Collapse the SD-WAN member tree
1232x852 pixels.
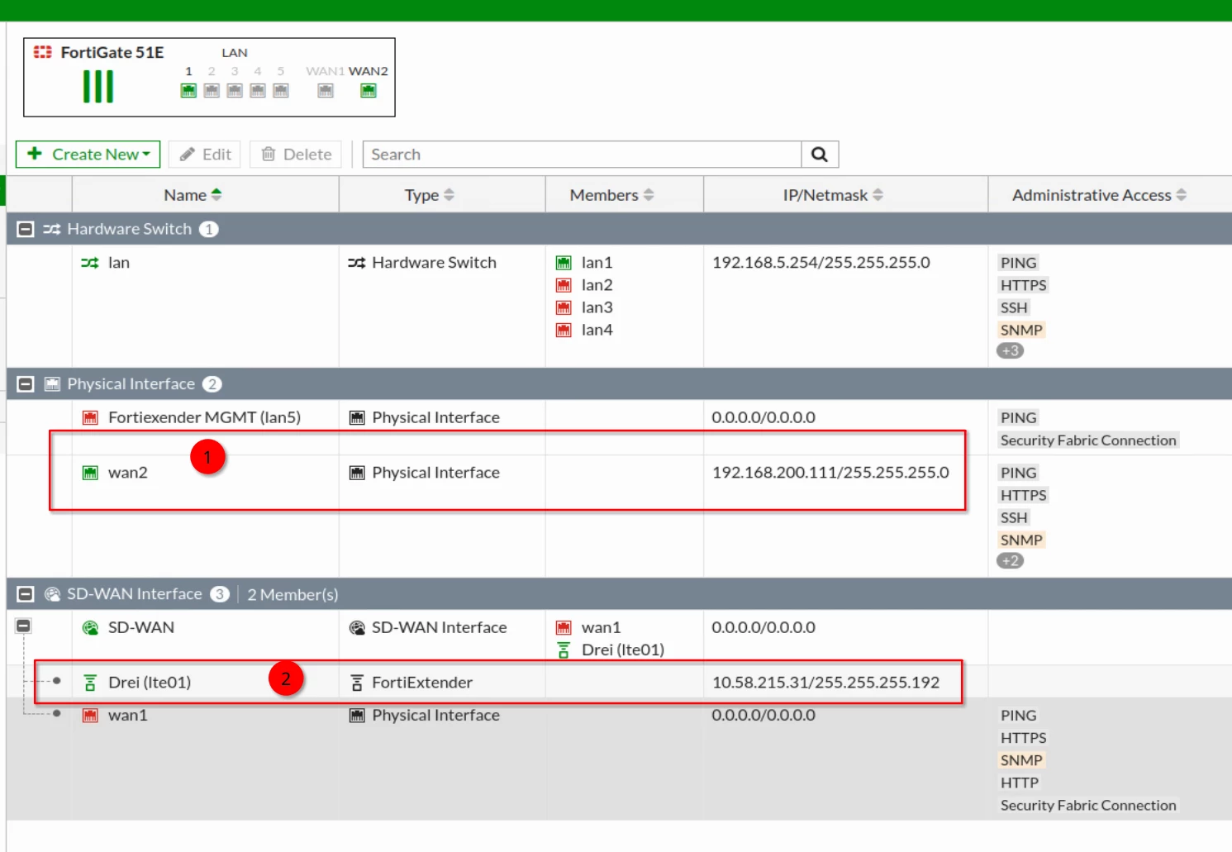tap(24, 626)
